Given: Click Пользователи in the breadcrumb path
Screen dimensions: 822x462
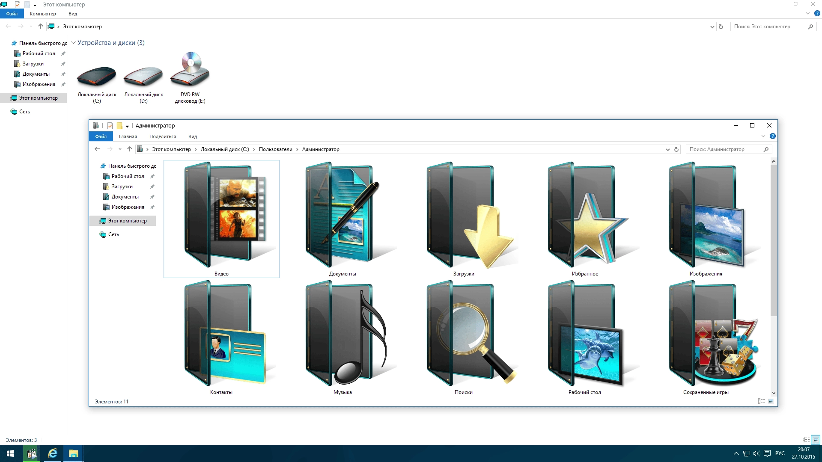Looking at the screenshot, I should point(275,149).
